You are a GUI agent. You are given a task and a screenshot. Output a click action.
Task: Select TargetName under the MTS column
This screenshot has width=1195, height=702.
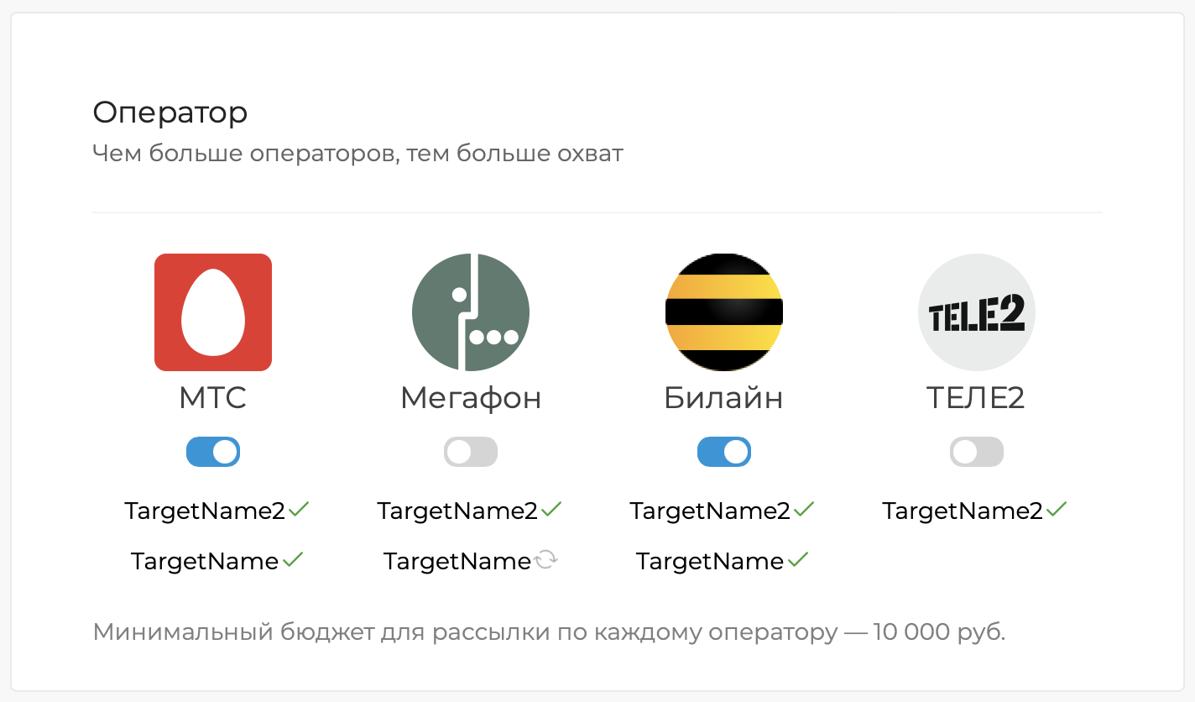pyautogui.click(x=204, y=561)
